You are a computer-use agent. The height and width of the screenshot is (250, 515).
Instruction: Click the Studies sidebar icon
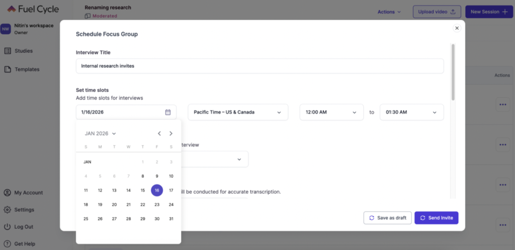click(x=8, y=51)
